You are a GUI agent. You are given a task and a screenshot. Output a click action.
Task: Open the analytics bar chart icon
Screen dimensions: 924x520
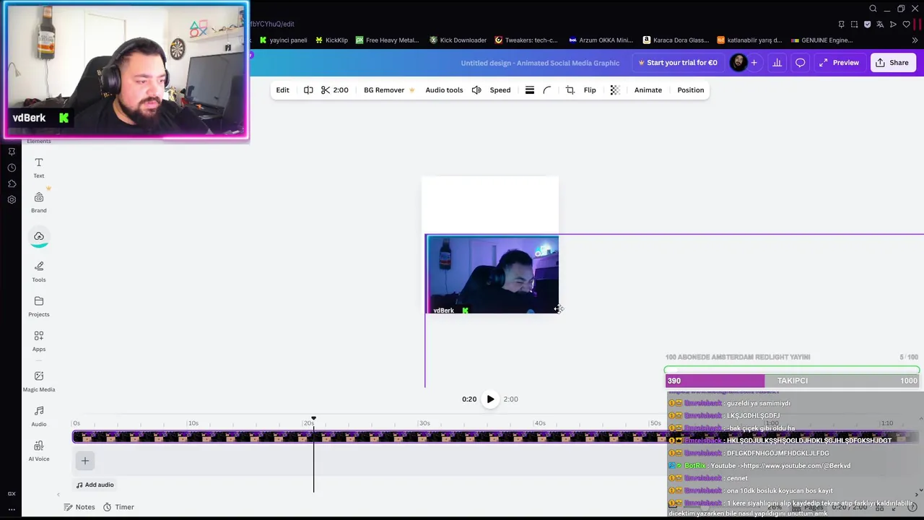click(777, 63)
